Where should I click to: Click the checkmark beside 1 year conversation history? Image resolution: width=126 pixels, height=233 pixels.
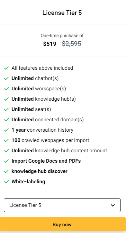[x=6, y=130]
